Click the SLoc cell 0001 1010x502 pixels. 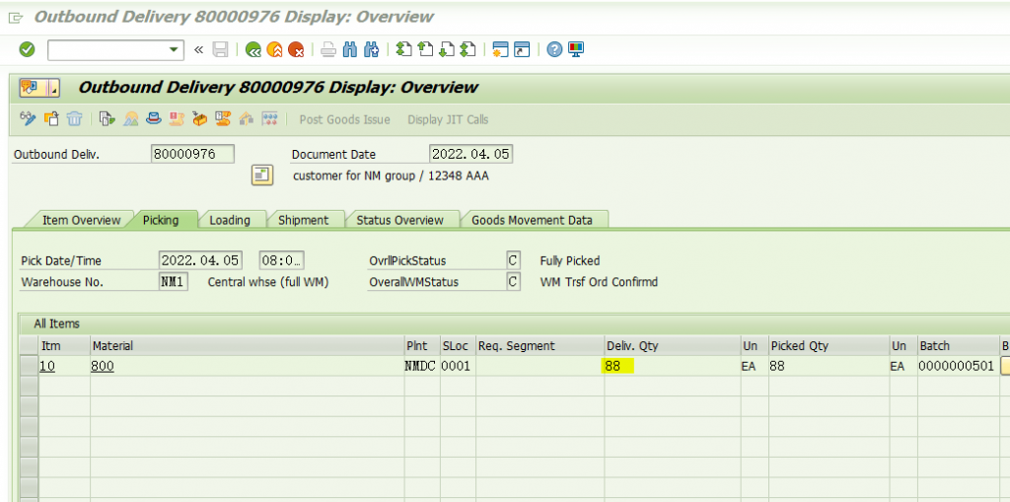[x=458, y=367]
